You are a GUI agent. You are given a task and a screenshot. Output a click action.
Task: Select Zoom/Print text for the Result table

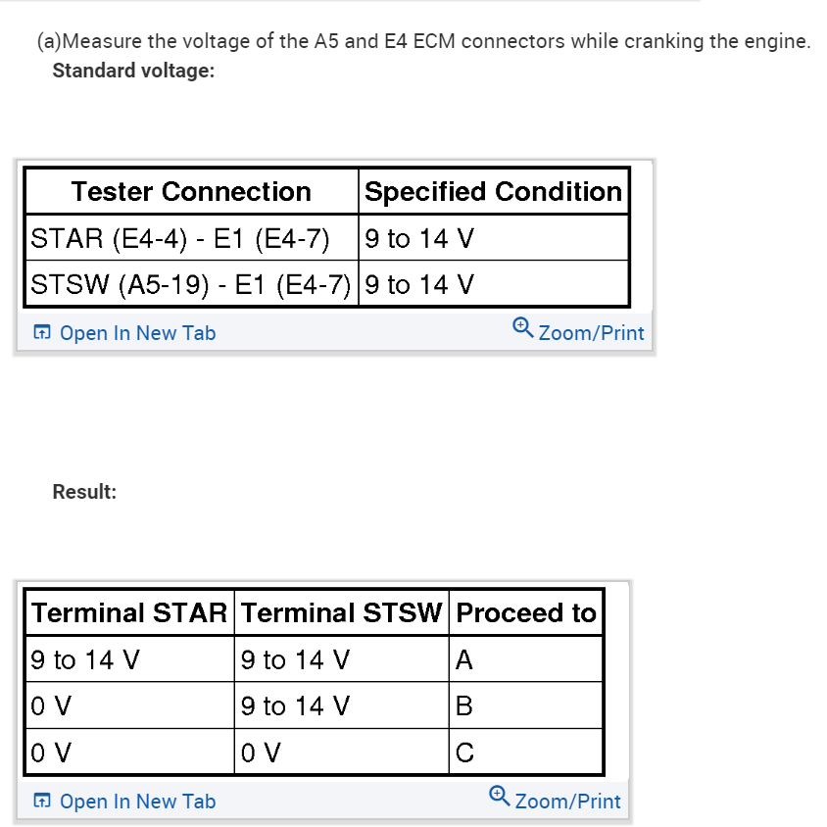[567, 802]
